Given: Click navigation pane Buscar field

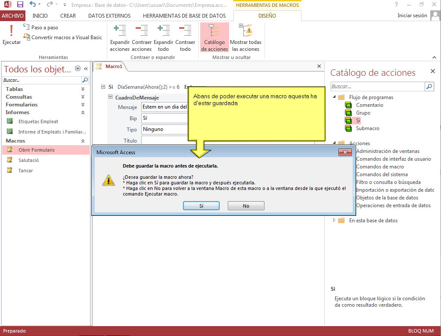Looking at the screenshot, I should (42, 80).
